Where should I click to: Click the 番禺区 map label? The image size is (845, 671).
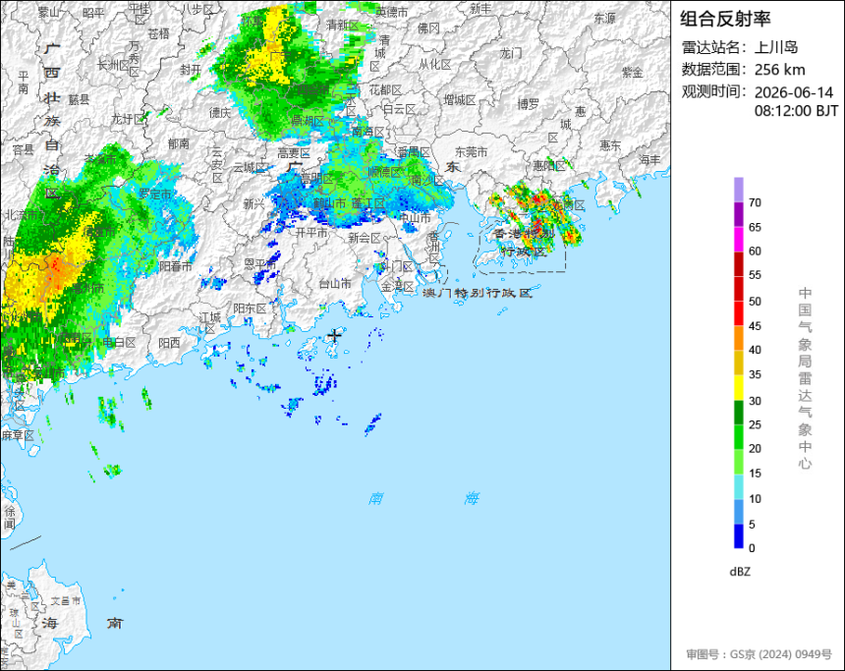(x=415, y=152)
